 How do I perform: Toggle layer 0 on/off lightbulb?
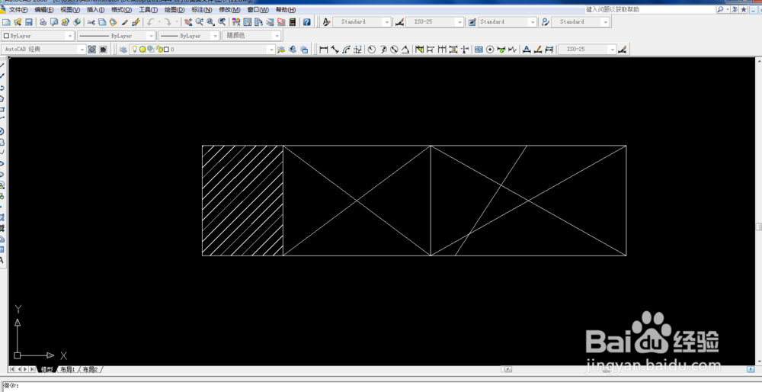(136, 49)
